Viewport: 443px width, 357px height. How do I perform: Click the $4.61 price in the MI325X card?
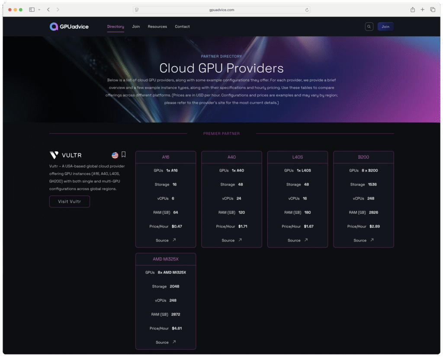tap(177, 328)
